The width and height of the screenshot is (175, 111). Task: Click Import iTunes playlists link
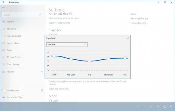tap(59, 23)
